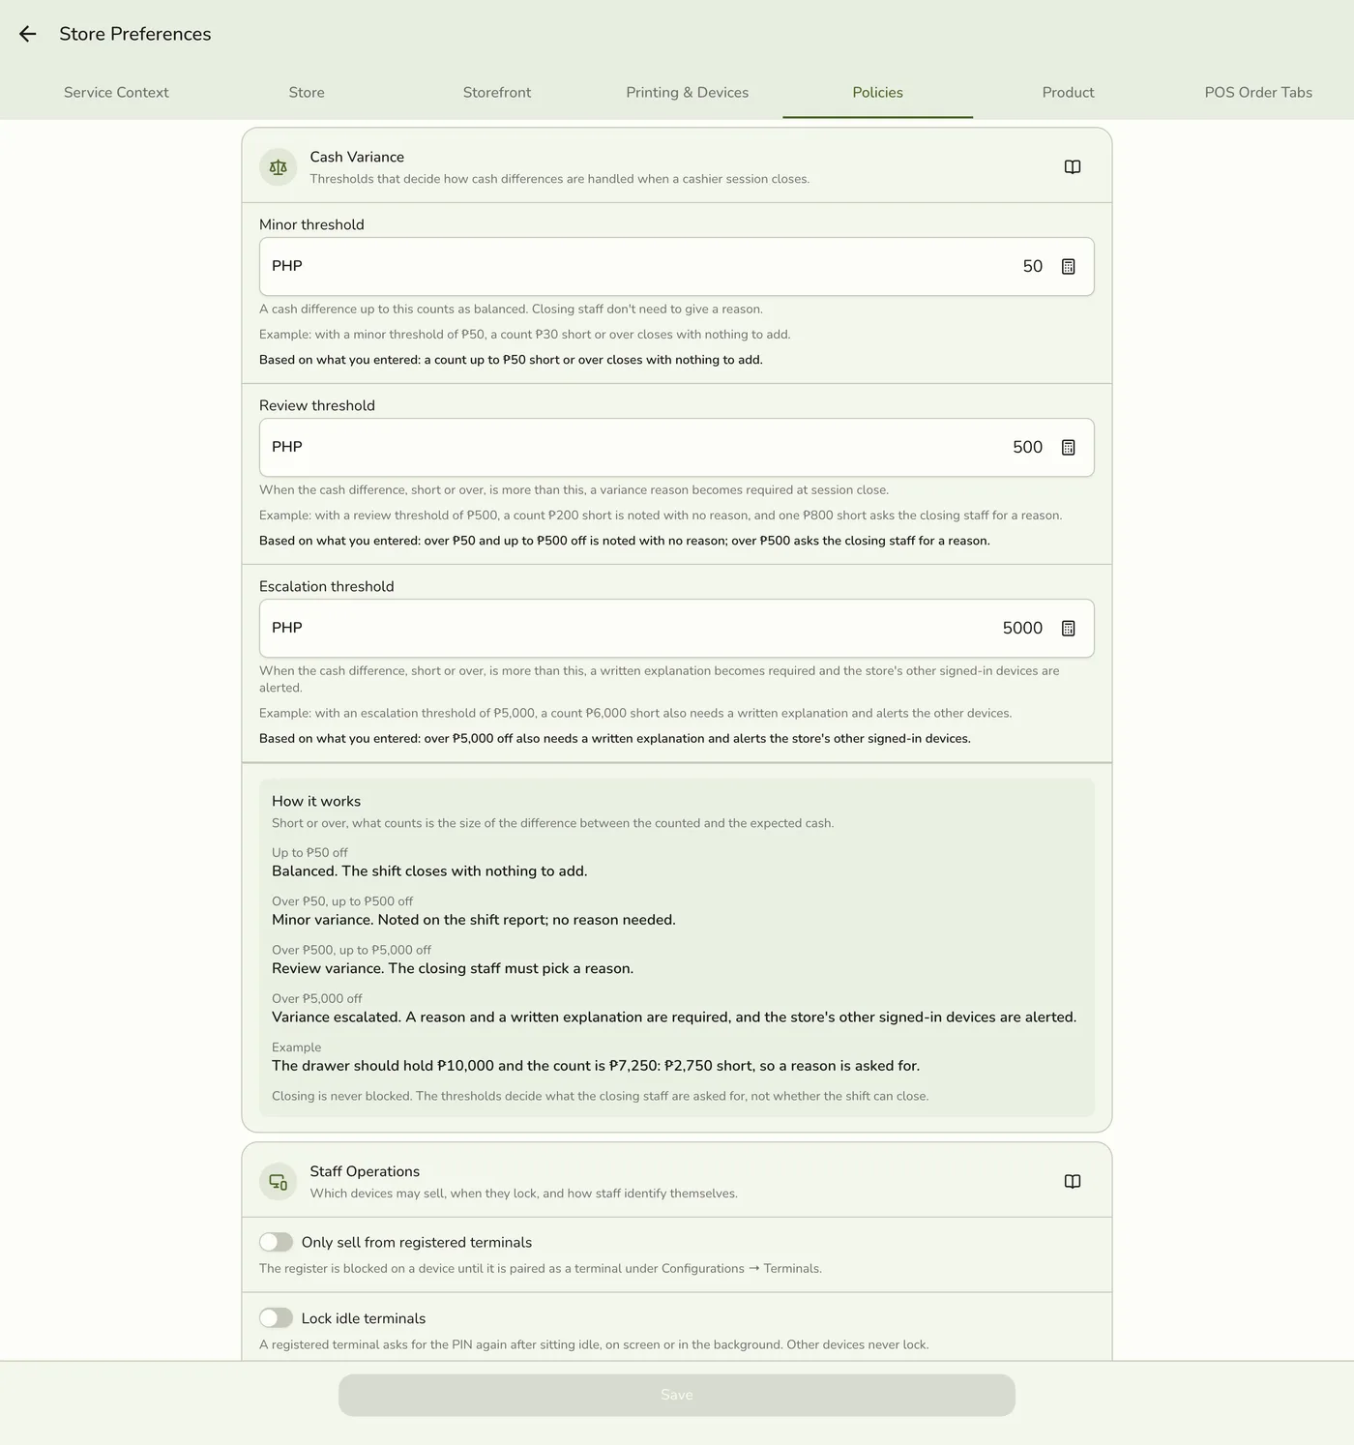The height and width of the screenshot is (1445, 1354).
Task: Open calculator for Review threshold
Action: point(1069,448)
